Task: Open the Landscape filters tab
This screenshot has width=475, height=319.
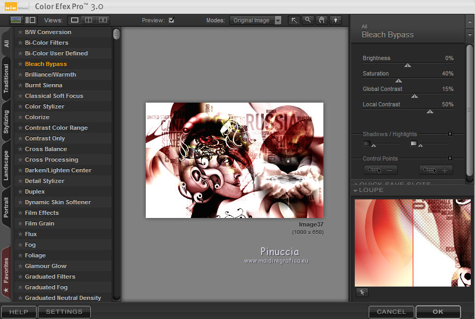Action: coord(6,165)
